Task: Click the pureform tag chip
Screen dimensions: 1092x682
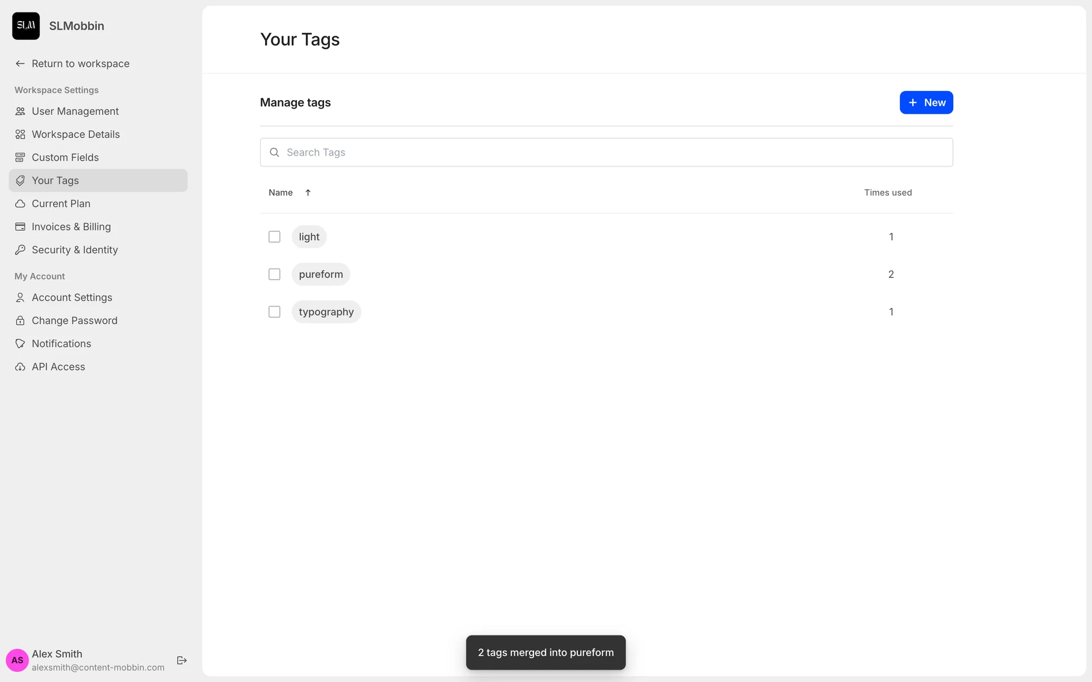Action: [x=321, y=274]
